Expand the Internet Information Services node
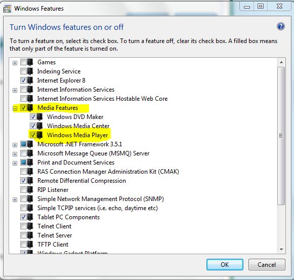 click(15, 90)
